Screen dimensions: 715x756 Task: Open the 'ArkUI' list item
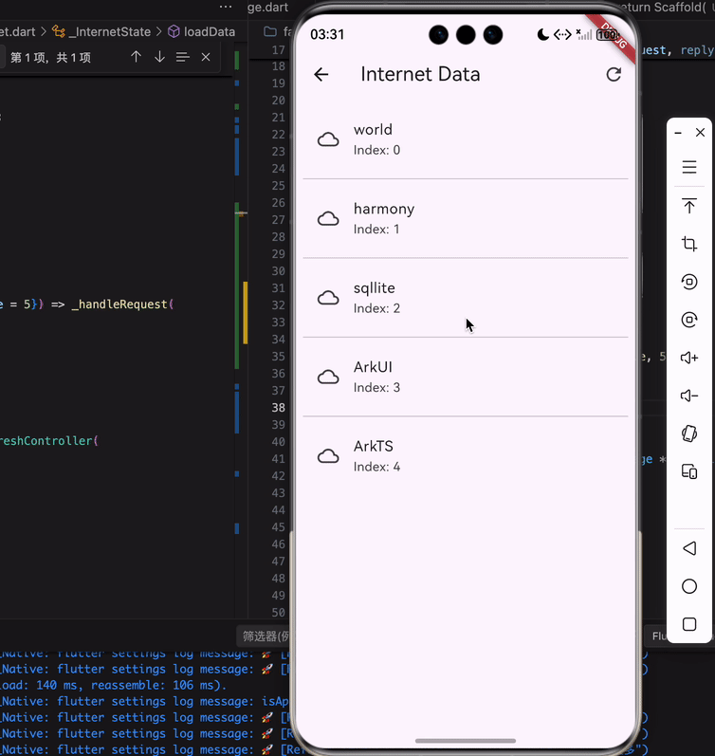[x=466, y=377]
